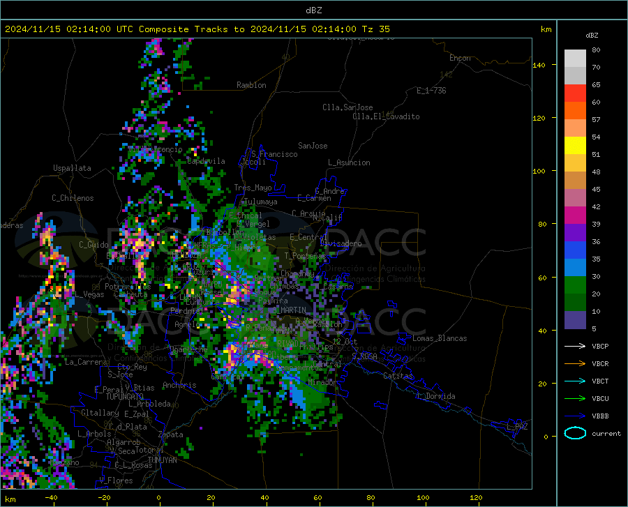The height and width of the screenshot is (507, 628).
Task: Select the bright yellow 51-54 dBZ swatch
Action: click(575, 146)
